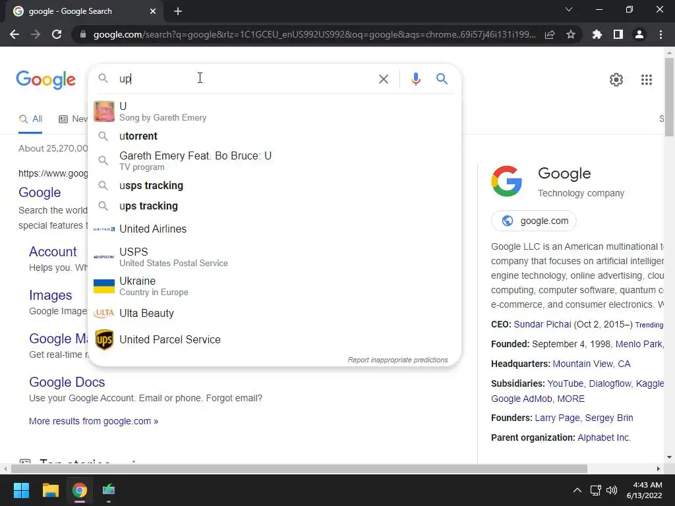Open the Chrome tab search chevron
Screen dimensions: 675x506
pyautogui.click(x=569, y=9)
